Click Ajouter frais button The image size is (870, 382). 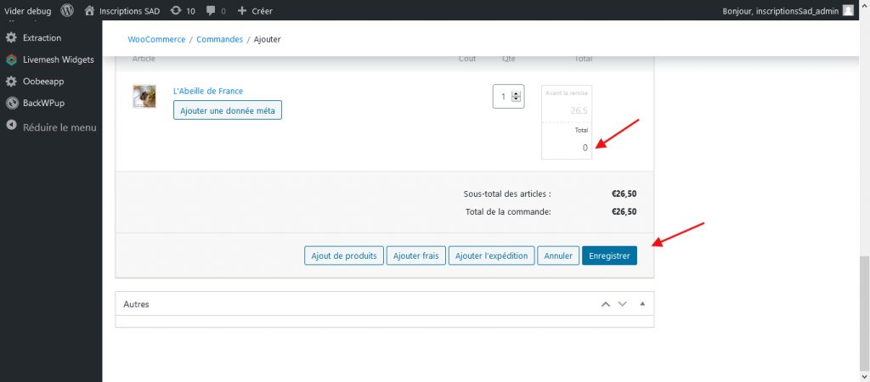(x=416, y=256)
